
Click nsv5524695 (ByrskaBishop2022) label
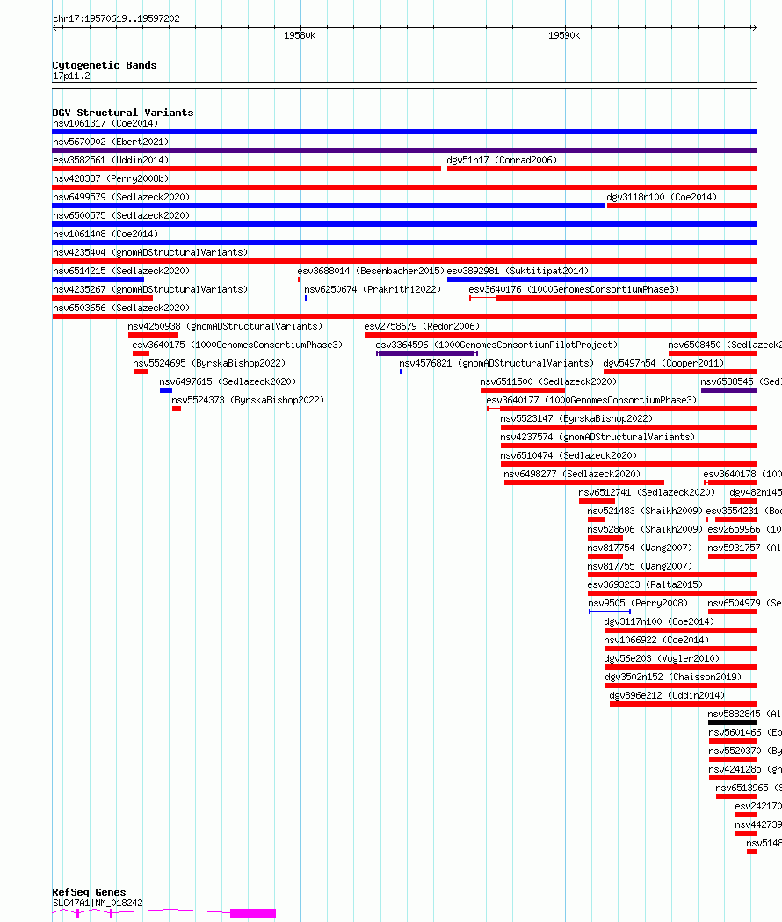pos(209,363)
